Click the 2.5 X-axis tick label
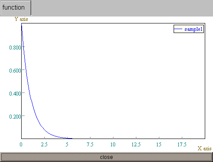213x162 pixels. (44, 144)
